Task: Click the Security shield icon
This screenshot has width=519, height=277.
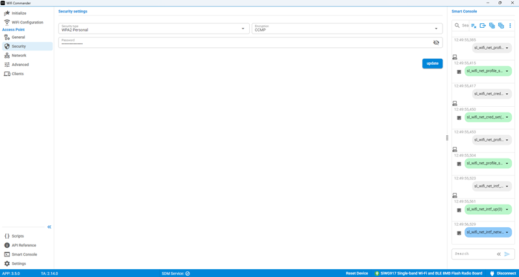Action: click(x=6, y=46)
